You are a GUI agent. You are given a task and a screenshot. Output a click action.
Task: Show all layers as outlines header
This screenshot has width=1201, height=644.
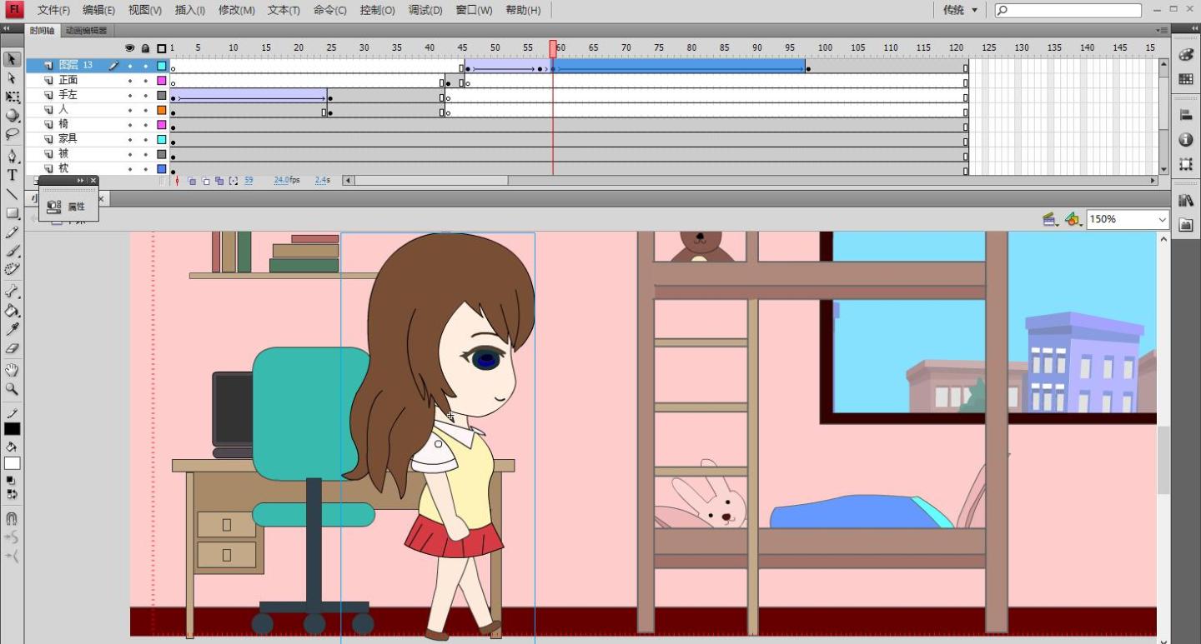[x=161, y=48]
